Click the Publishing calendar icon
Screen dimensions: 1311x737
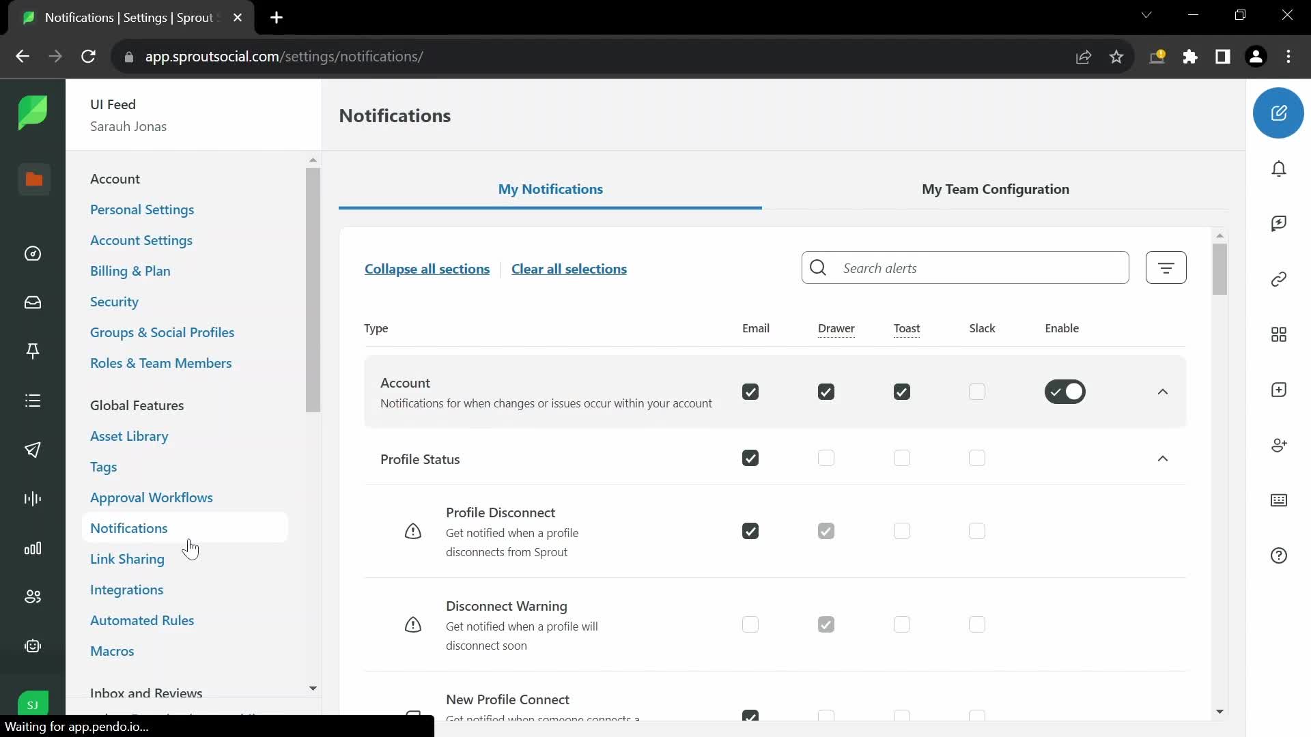point(33,451)
